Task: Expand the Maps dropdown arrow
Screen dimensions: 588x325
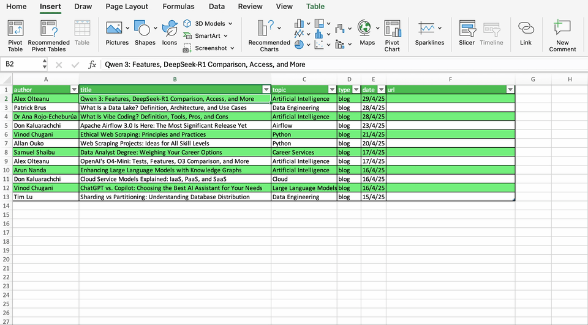Action: 377,29
